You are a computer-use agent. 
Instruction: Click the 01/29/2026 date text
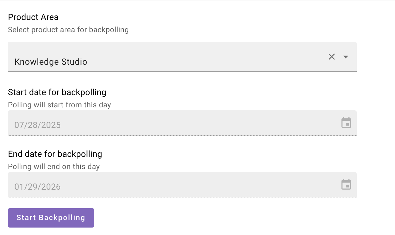click(38, 187)
